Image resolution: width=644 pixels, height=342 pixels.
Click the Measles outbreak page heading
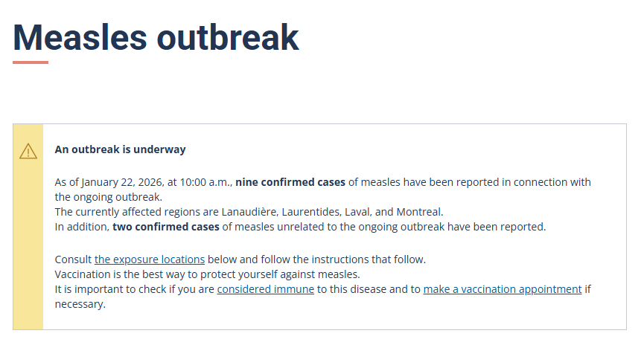(156, 37)
